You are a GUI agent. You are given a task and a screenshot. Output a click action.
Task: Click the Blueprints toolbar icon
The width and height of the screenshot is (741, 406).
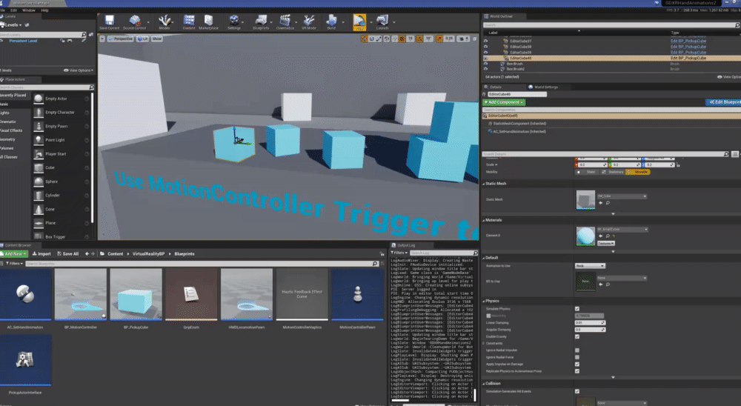261,21
